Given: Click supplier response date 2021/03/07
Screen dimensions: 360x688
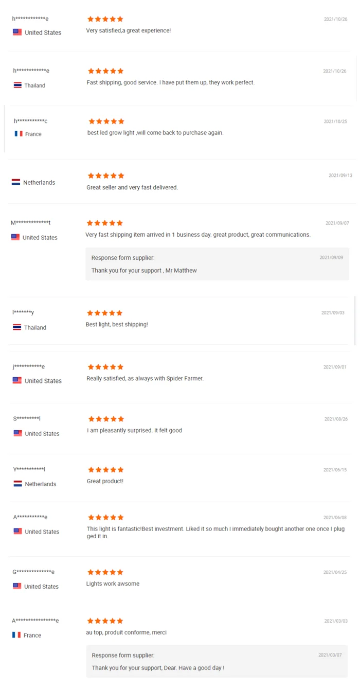Looking at the screenshot, I should [330, 655].
